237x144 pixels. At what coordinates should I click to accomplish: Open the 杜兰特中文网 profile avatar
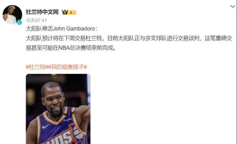tap(12, 15)
